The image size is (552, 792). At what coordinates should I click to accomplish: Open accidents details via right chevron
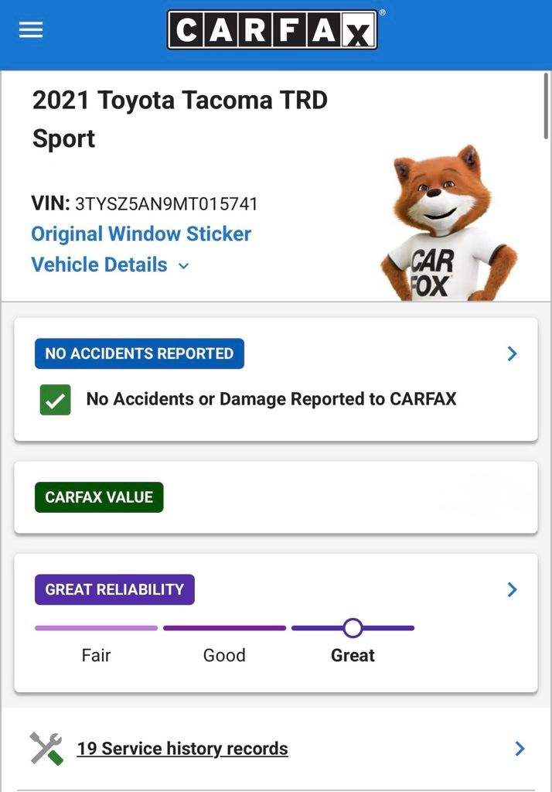point(512,353)
